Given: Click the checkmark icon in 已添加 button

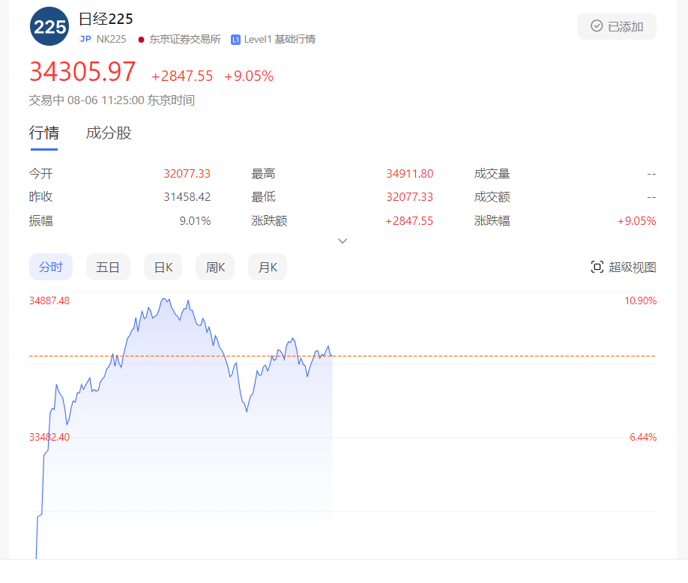Looking at the screenshot, I should point(597,26).
